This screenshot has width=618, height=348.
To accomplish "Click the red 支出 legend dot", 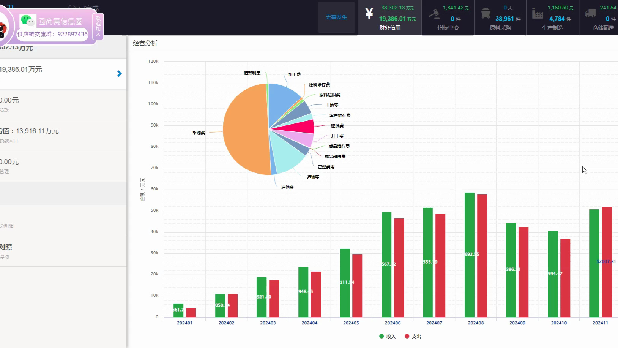I will point(407,336).
